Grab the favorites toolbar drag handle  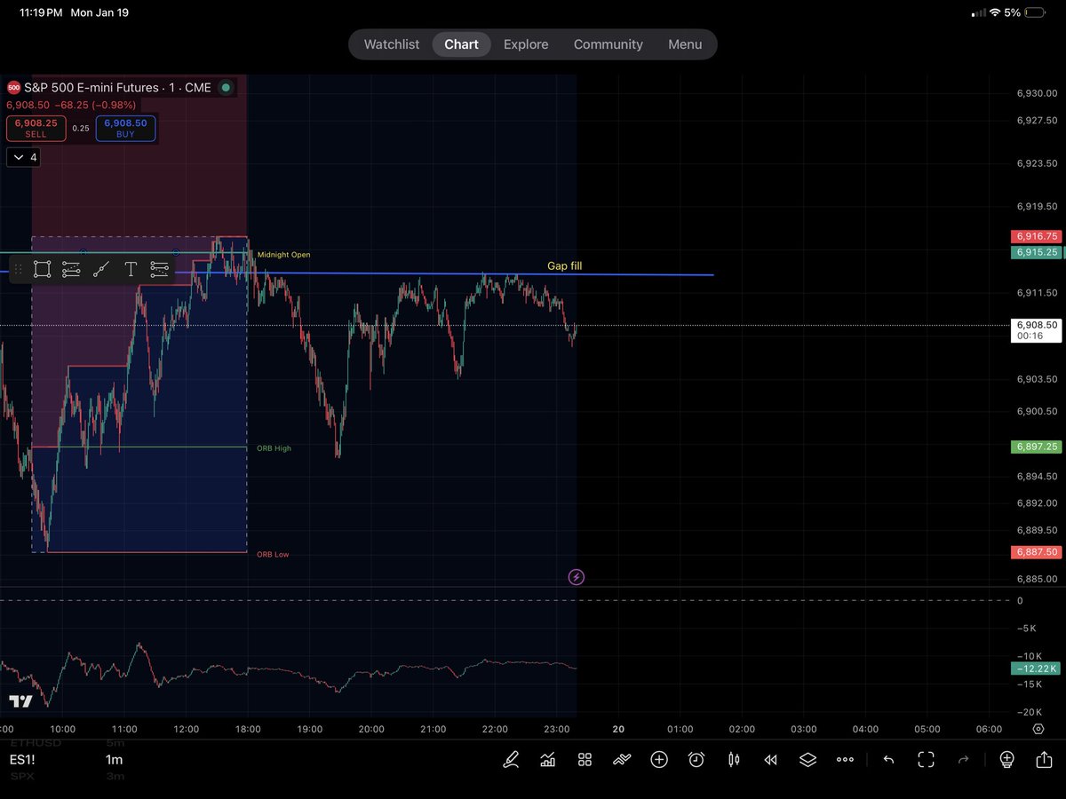[x=18, y=269]
